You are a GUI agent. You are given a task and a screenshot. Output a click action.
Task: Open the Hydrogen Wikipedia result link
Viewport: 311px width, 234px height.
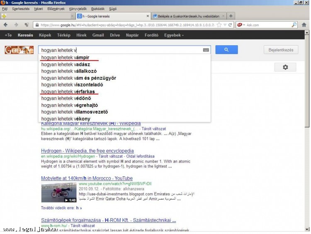87,151
